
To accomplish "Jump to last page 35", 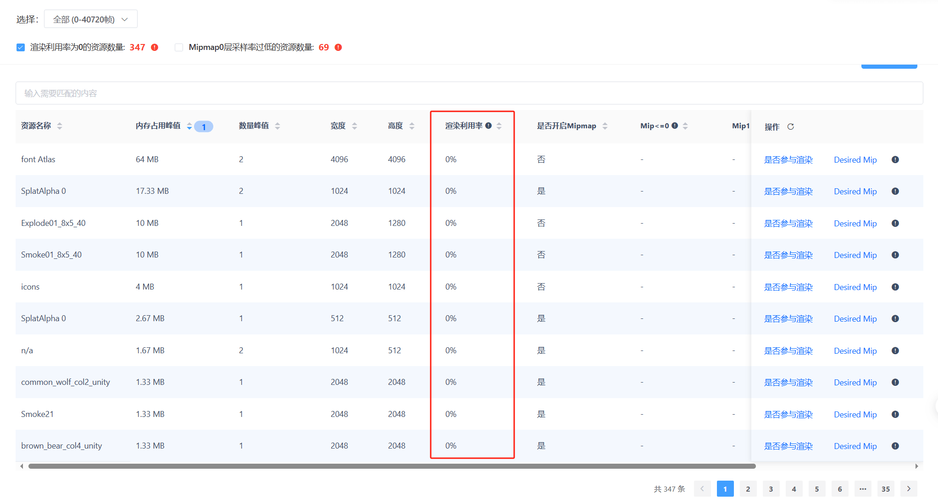I will click(x=885, y=489).
